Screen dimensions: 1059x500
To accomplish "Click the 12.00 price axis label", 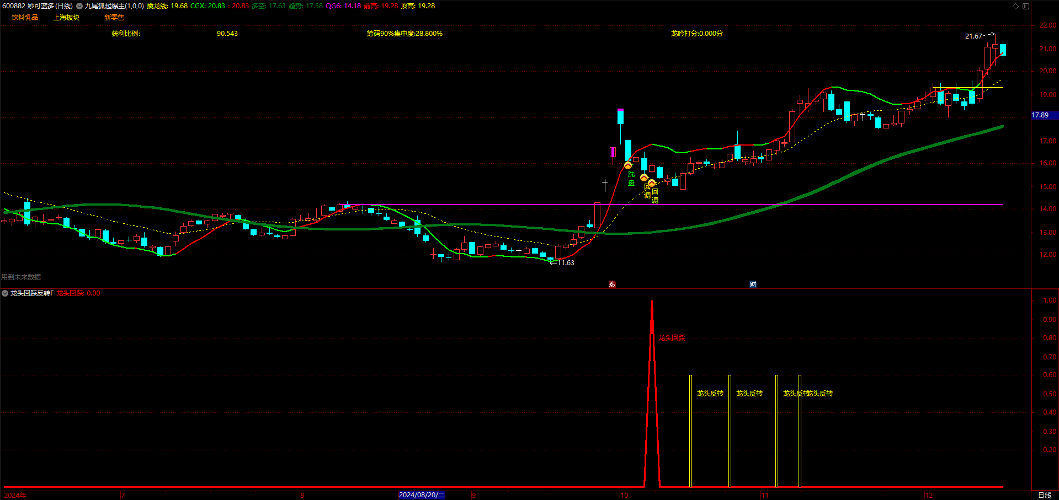I will (1047, 255).
